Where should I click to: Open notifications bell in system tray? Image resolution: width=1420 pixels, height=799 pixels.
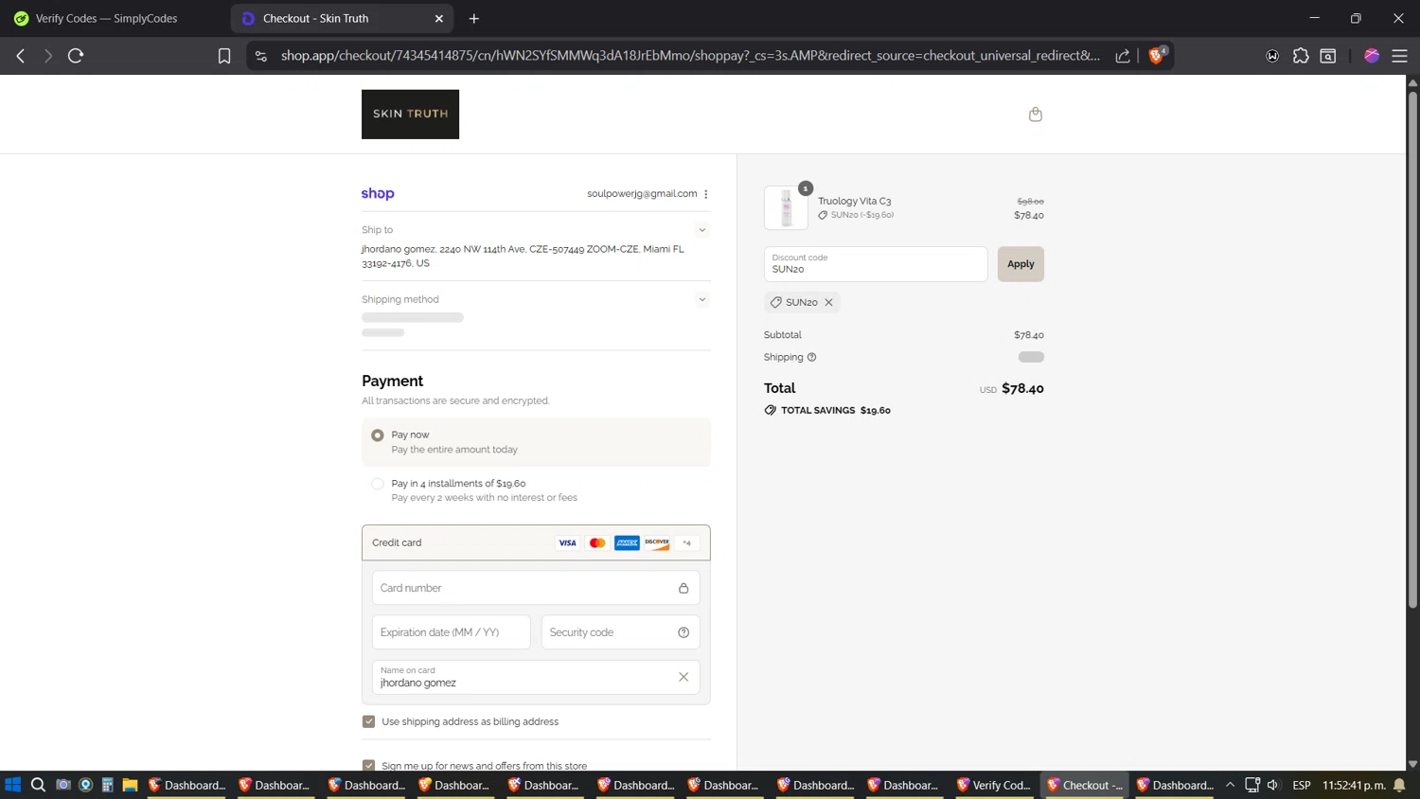(x=1399, y=785)
